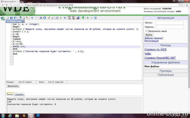Viewport: 190px width, 118px height.
Task: Click the Выполнить button
Action: coord(13,86)
